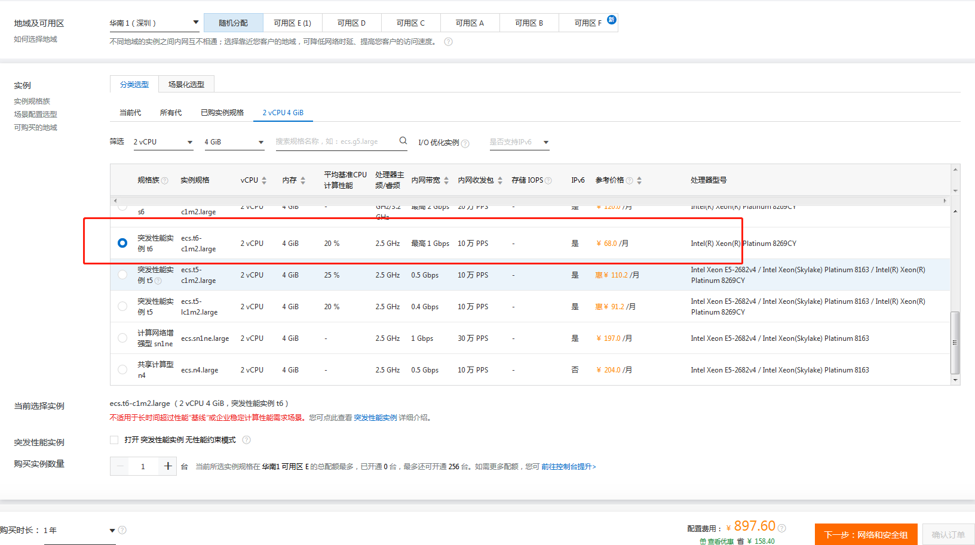Click help icon beside 规格族 column header
975x545 pixels.
(165, 180)
